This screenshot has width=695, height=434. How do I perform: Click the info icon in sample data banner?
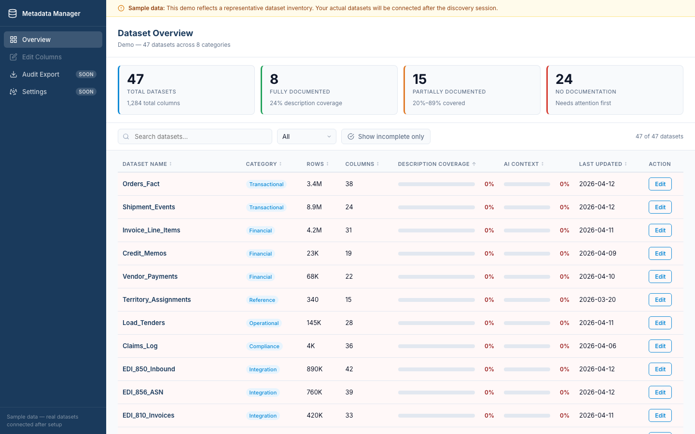tap(121, 8)
